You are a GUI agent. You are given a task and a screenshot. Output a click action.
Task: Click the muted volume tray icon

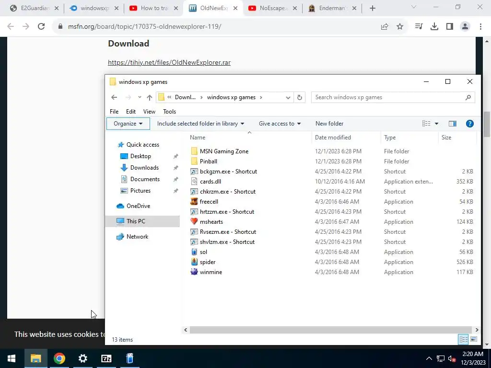click(x=452, y=358)
